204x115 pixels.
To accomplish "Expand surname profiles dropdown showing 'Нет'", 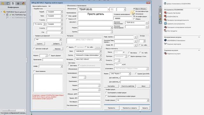I will (x=60, y=40).
